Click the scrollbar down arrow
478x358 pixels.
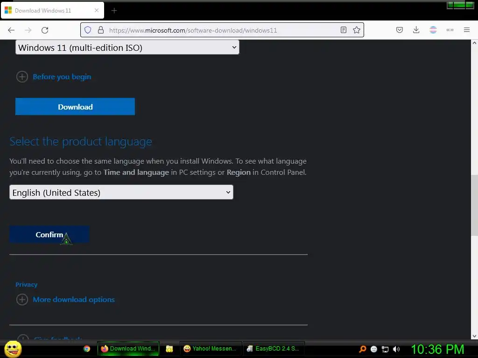pyautogui.click(x=474, y=336)
